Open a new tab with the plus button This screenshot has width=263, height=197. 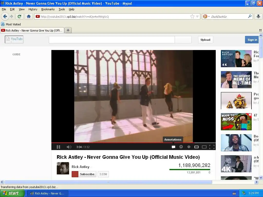coord(68,30)
